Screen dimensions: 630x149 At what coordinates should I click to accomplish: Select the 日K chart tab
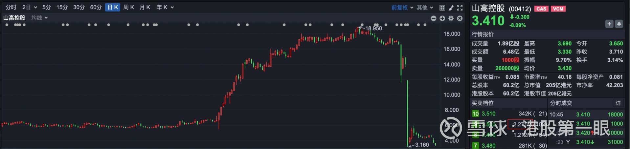(x=112, y=7)
